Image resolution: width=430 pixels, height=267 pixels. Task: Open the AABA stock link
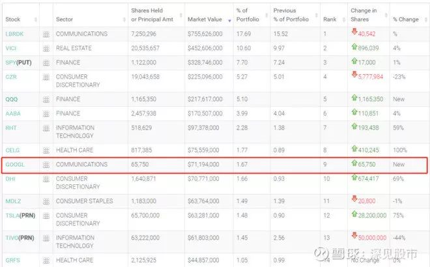pyautogui.click(x=13, y=113)
